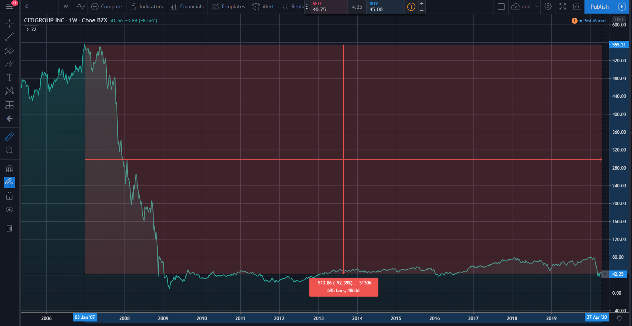
Task: Open the Indicators menu
Action: click(147, 6)
